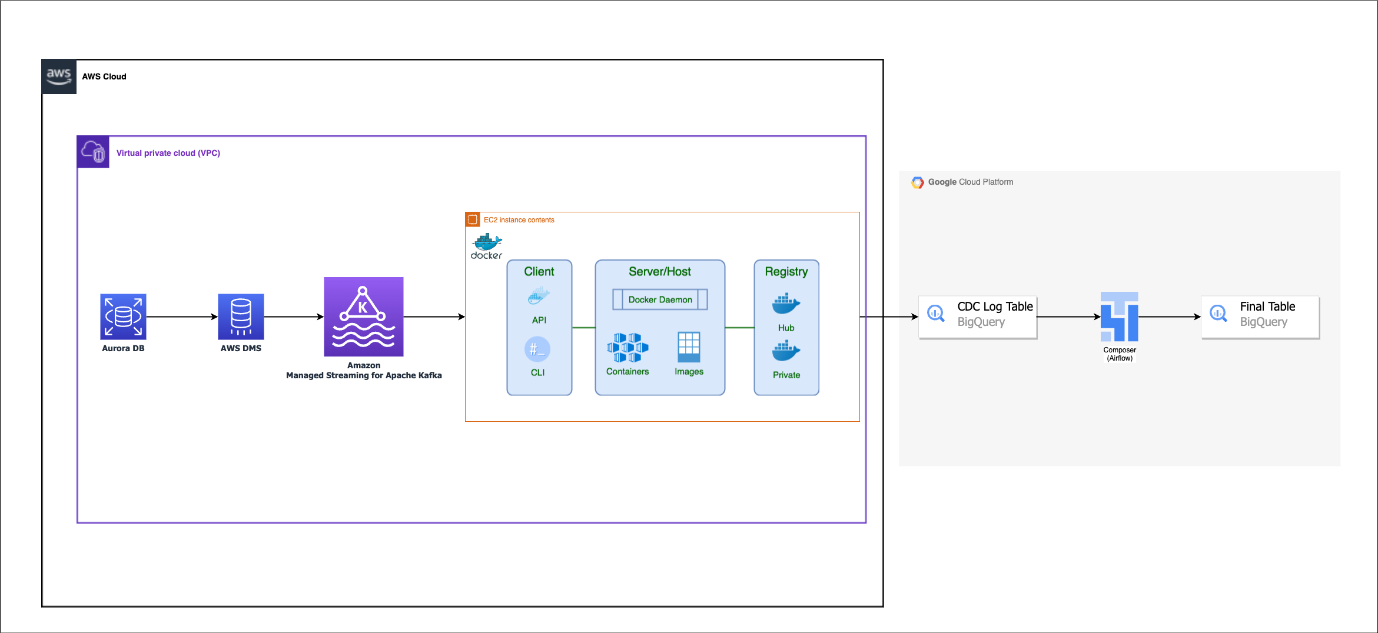Screen dimensions: 1378x633
Task: Click the Server/Host heading
Action: click(x=660, y=272)
